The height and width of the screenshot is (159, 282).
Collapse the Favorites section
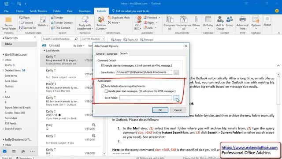click(3, 38)
